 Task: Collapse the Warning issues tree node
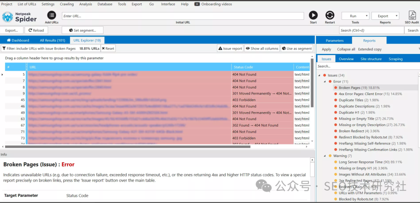click(325, 156)
